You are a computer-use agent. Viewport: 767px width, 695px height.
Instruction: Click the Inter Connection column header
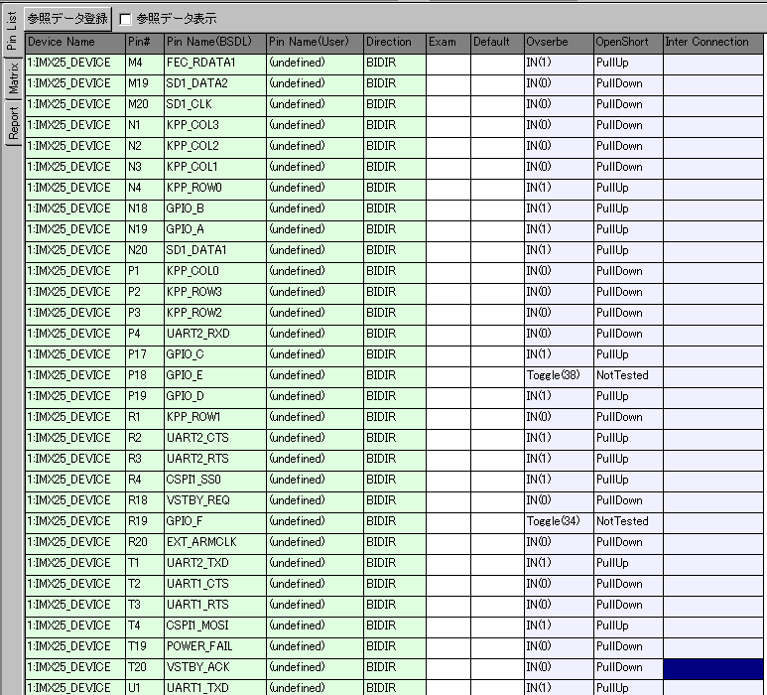tap(712, 42)
